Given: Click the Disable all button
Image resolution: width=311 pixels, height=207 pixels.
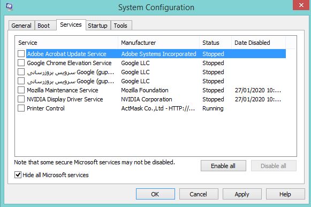Looking at the screenshot, I should click(274, 166).
